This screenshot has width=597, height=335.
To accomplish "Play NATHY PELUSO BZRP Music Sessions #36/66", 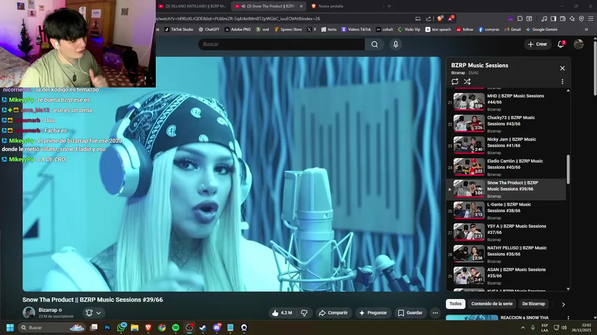I will [506, 254].
